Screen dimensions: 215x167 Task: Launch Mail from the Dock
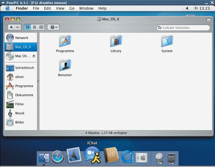[x=74, y=155]
